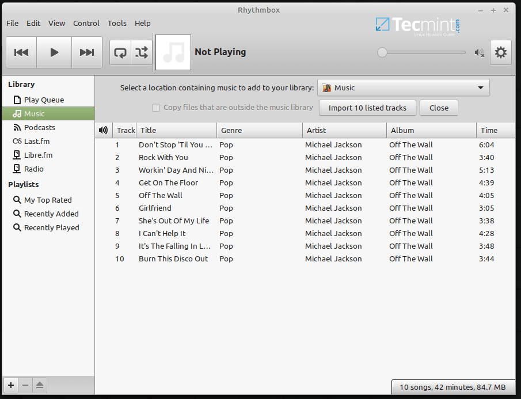The image size is (521, 399).
Task: Sort by Track column header
Action: [124, 130]
